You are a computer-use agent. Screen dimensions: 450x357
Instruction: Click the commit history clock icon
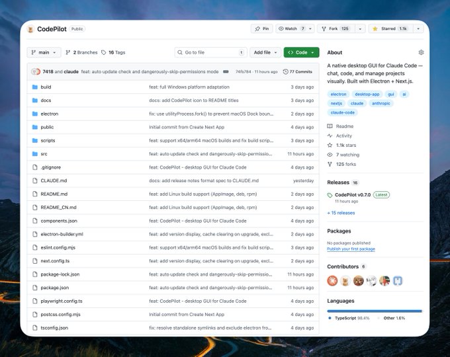click(285, 71)
